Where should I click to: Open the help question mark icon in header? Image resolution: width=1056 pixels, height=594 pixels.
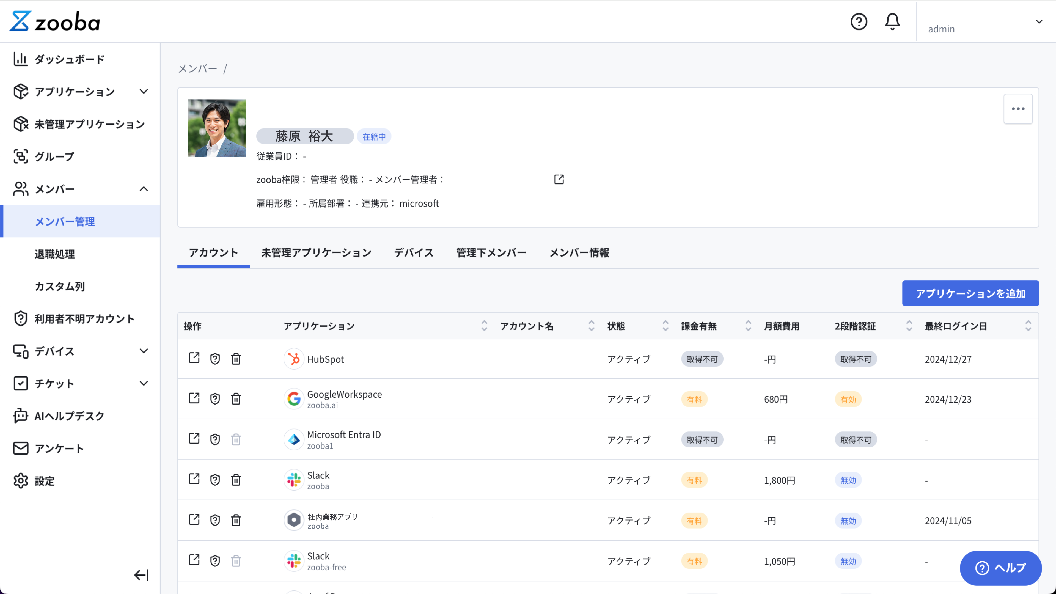click(x=858, y=21)
